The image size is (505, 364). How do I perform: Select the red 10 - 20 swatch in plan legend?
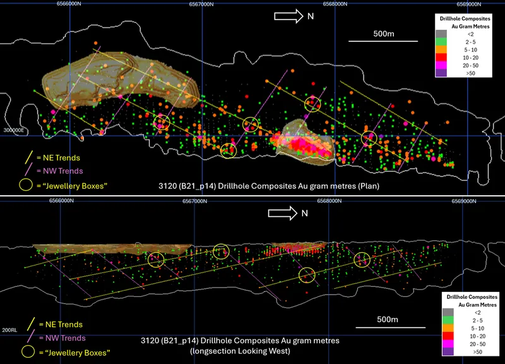(441, 58)
